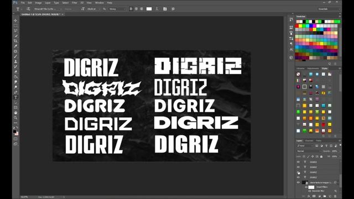Viewport: 354px width, 199px height.
Task: Select the Lasso tool
Action: (x=15, y=31)
